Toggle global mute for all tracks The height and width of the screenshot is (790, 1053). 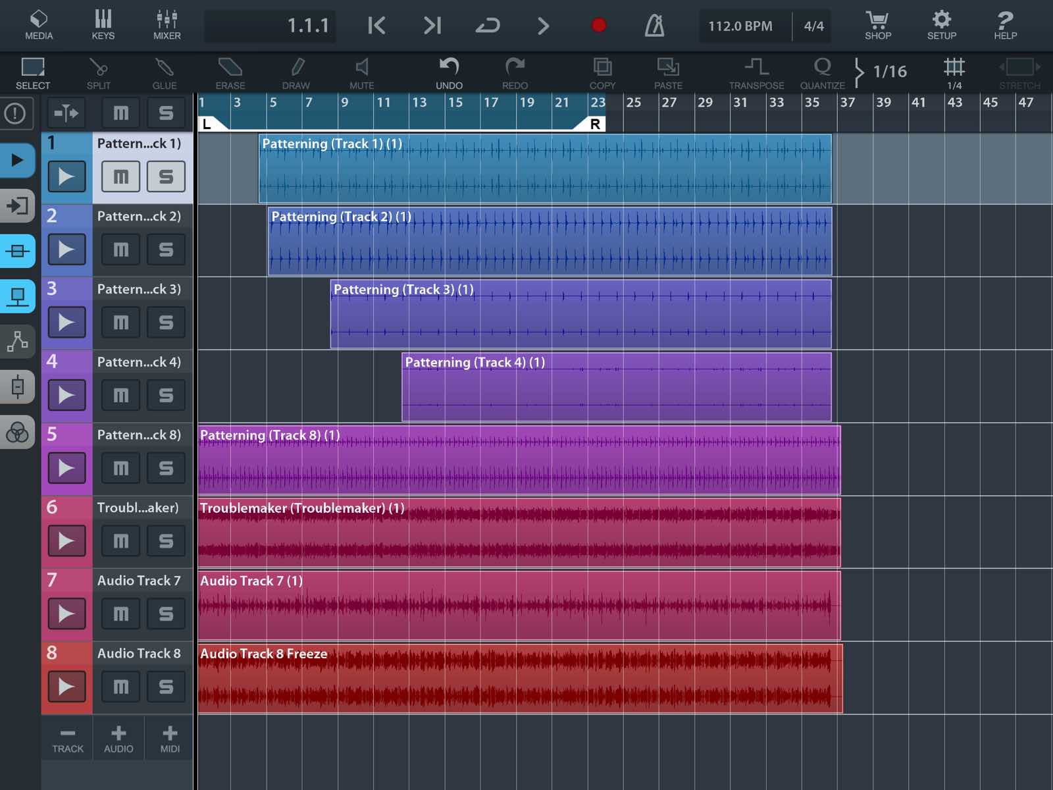point(120,113)
